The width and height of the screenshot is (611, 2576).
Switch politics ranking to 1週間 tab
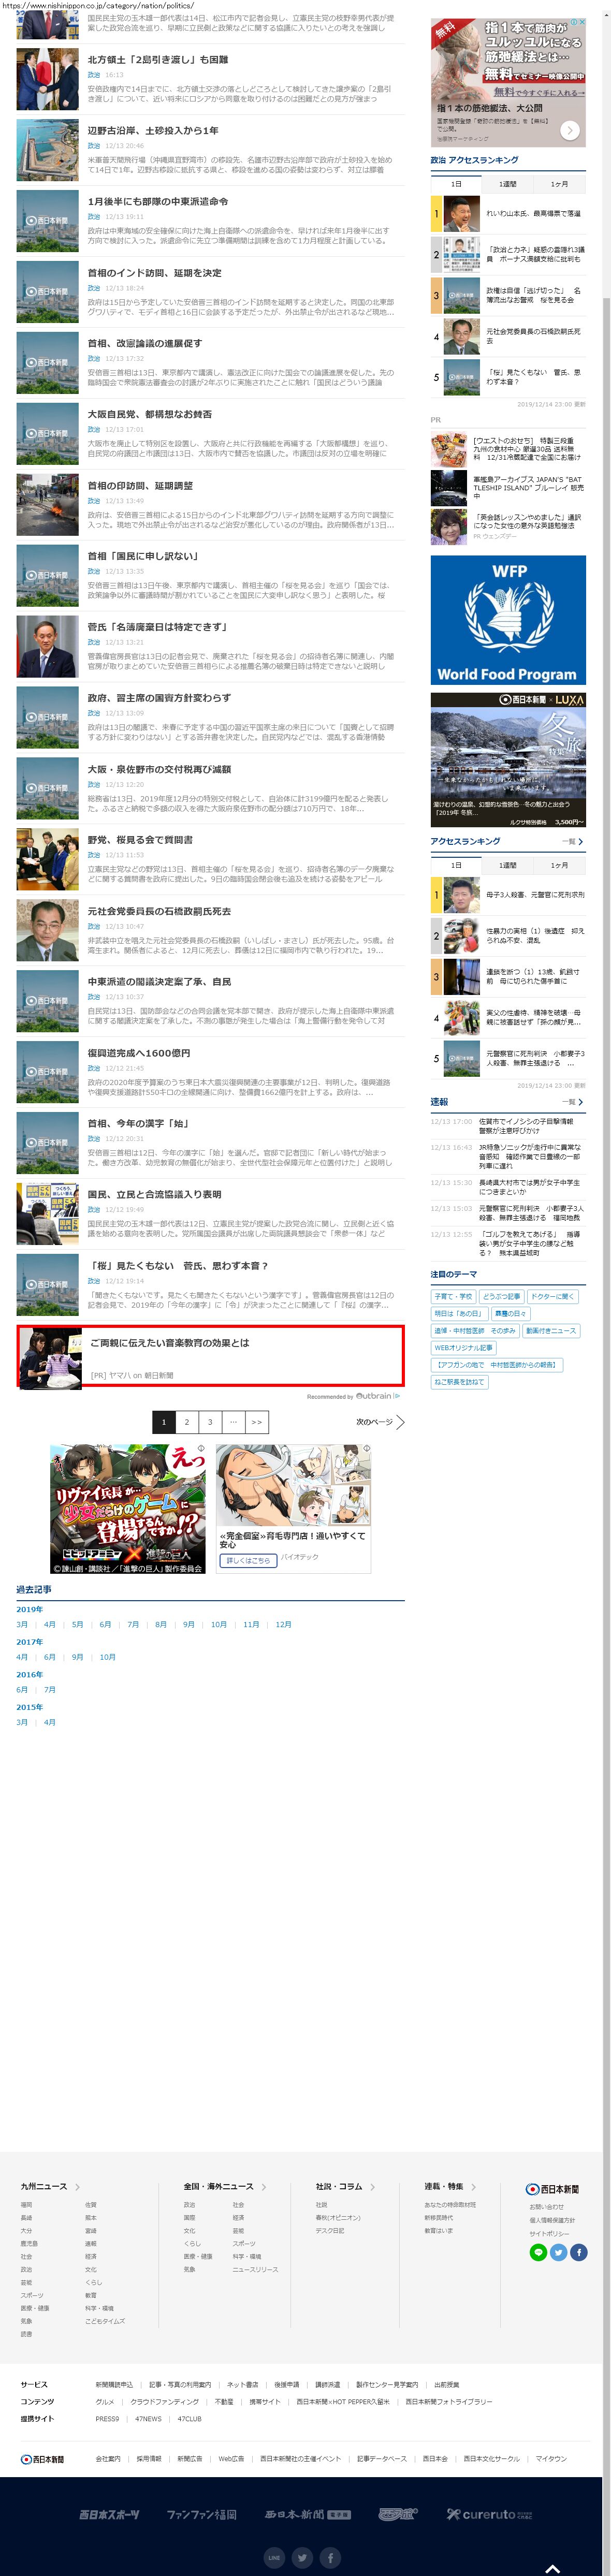[507, 184]
